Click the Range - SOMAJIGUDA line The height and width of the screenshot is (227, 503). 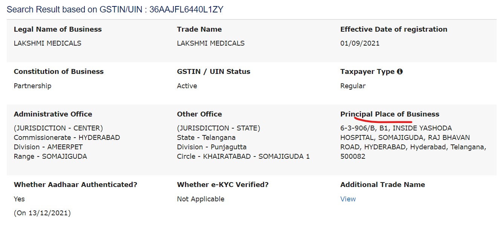pyautogui.click(x=50, y=156)
